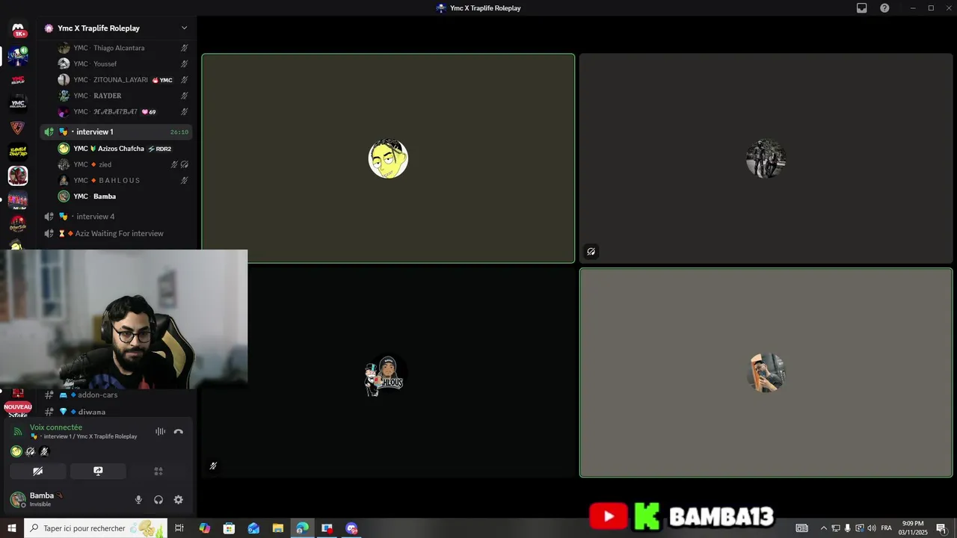This screenshot has width=957, height=538.
Task: Deafen with the headphones icon
Action: pos(159,500)
